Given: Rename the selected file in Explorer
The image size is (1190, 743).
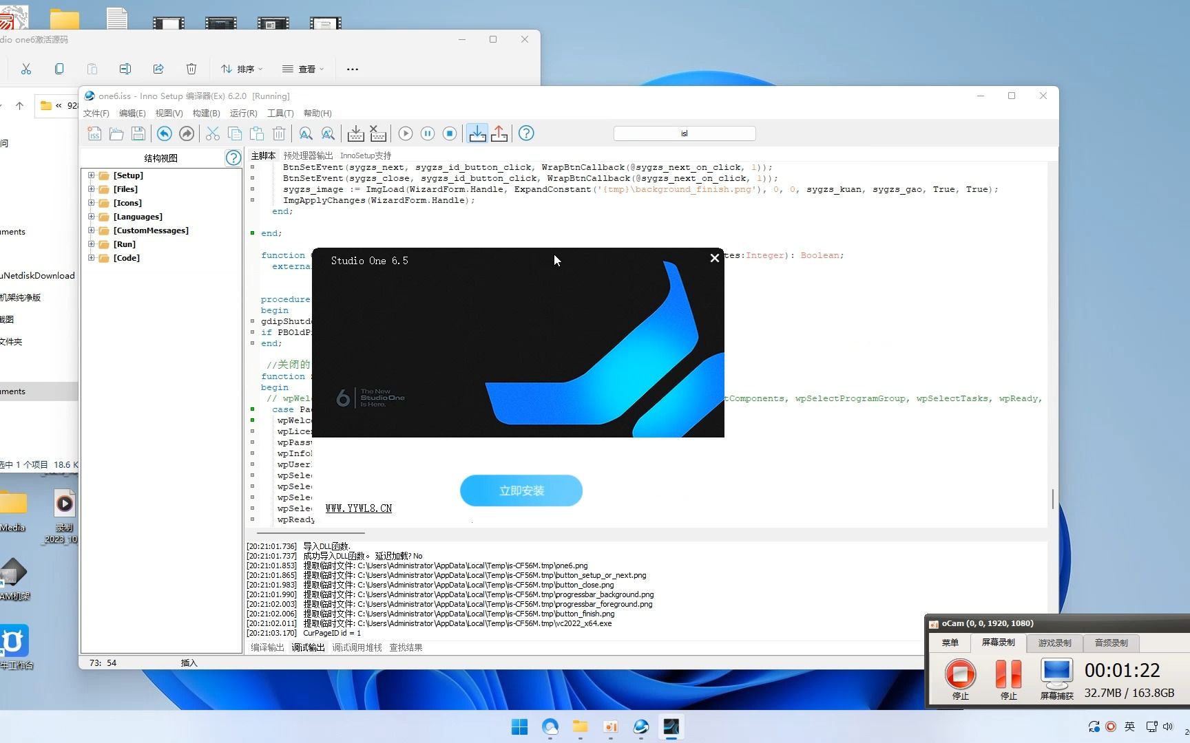Looking at the screenshot, I should click(125, 69).
